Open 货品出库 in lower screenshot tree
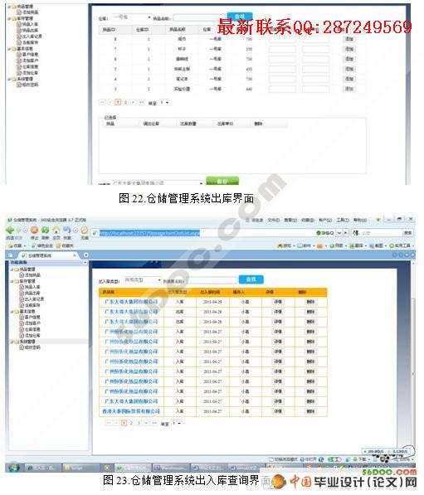The width and height of the screenshot is (424, 495). point(32,293)
